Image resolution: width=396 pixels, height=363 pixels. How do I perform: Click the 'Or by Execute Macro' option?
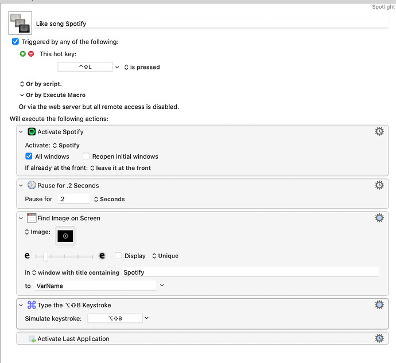[52, 95]
